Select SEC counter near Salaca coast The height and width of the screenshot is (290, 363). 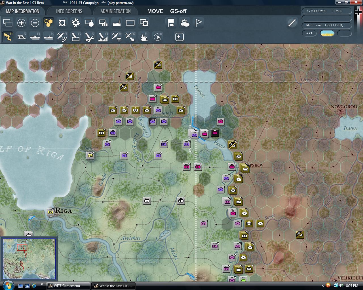[90, 155]
